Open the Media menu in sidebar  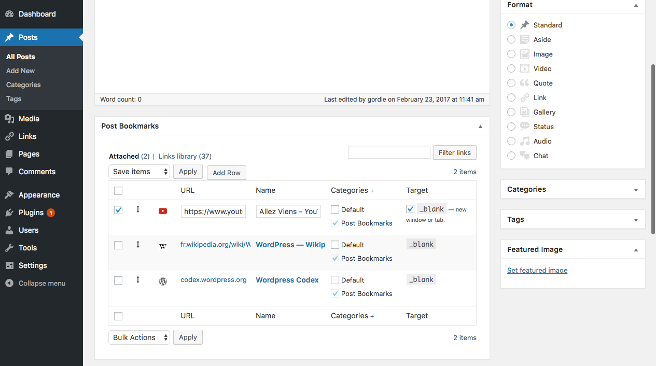pos(29,119)
